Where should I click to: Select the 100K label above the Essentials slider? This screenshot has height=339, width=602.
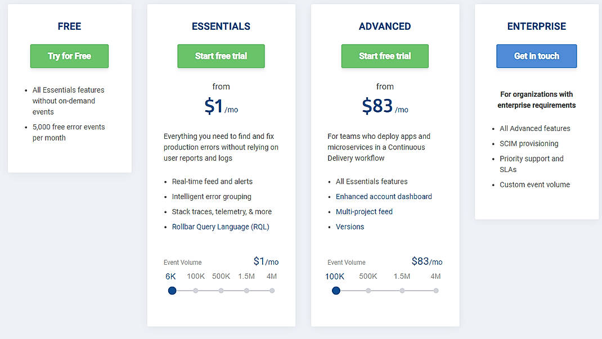195,276
